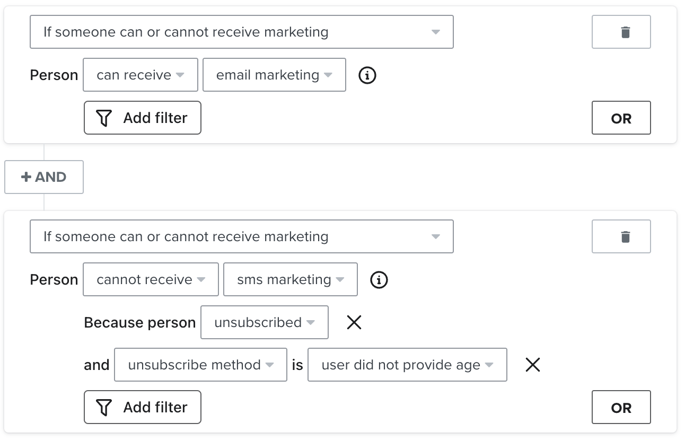
Task: Open the 'user did not provide age' dropdown
Action: 407,365
